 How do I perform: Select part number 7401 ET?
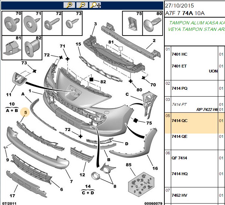(x=179, y=66)
